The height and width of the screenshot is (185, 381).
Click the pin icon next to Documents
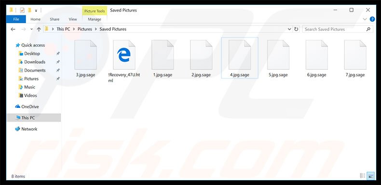pos(58,70)
